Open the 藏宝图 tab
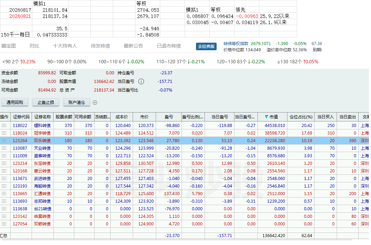Viewport: 371px width, 245px height. [9, 46]
